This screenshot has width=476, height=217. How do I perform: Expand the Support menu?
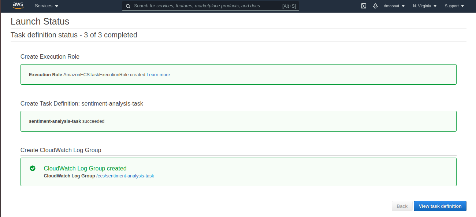pyautogui.click(x=454, y=6)
